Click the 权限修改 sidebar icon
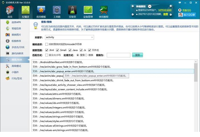Screen dimensions: 200x137 [x=7, y=41]
